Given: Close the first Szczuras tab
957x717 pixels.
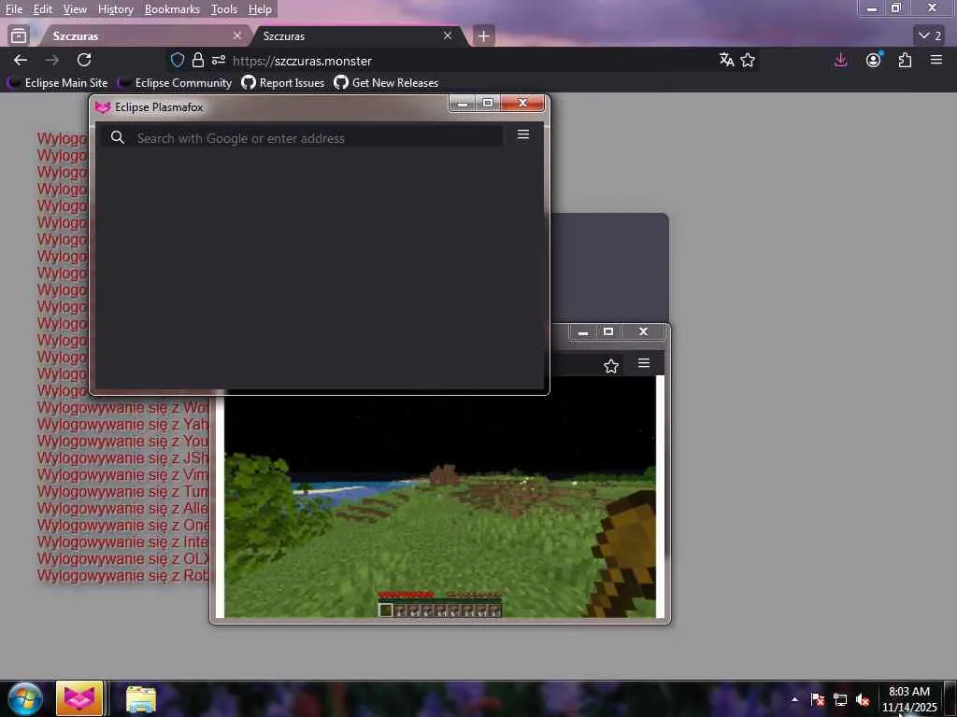Looking at the screenshot, I should click(x=237, y=36).
